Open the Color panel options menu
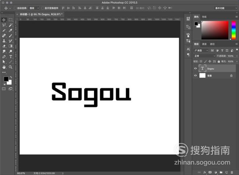This screenshot has width=239, height=175. point(236,17)
